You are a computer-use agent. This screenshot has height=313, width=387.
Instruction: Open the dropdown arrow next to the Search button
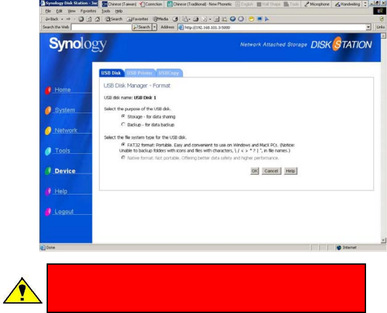pyautogui.click(x=154, y=27)
